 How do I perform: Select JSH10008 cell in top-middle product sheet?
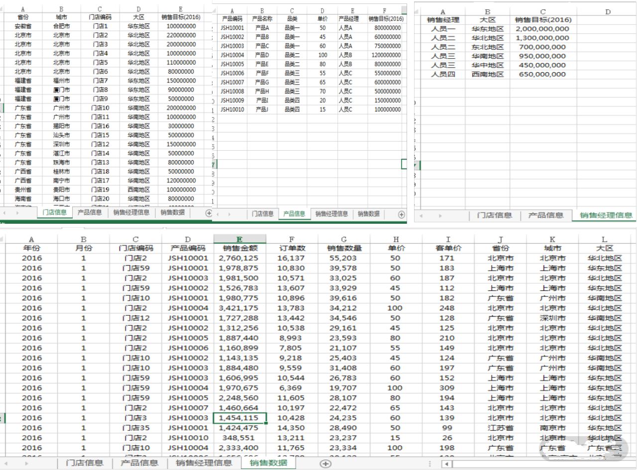tap(232, 91)
